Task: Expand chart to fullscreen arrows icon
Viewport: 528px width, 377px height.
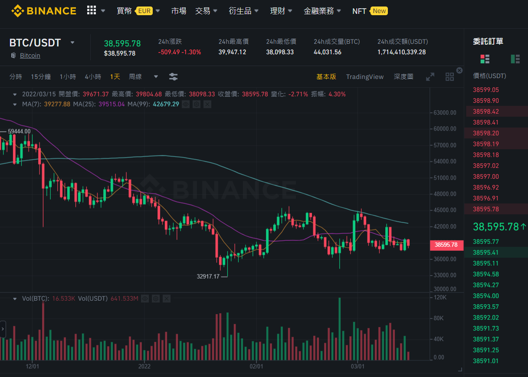Action: click(x=430, y=77)
